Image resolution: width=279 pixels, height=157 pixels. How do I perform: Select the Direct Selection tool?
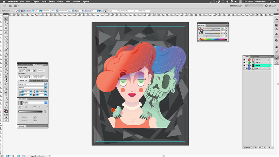[6, 22]
